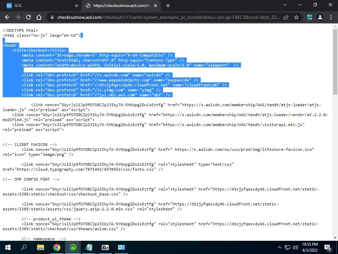
Task: Open the Chrome three-dot menu
Action: tap(331, 17)
